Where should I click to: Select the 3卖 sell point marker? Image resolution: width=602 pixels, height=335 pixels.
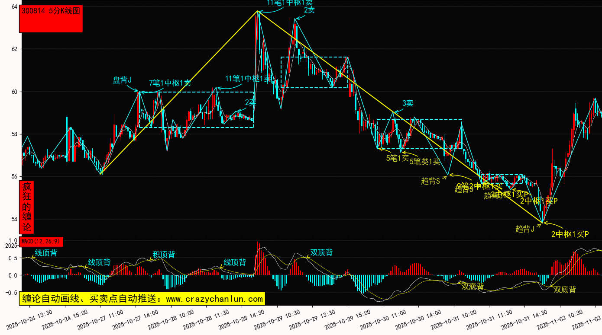(408, 103)
